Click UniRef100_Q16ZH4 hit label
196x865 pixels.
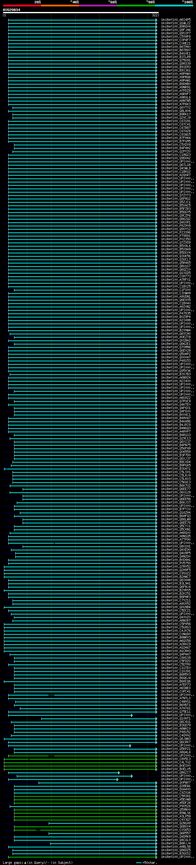176,512
